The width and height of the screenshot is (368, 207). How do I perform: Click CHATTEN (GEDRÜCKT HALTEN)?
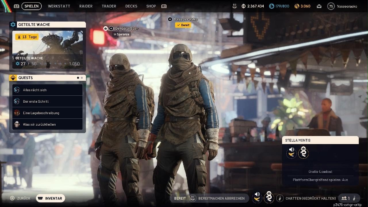coord(310,198)
